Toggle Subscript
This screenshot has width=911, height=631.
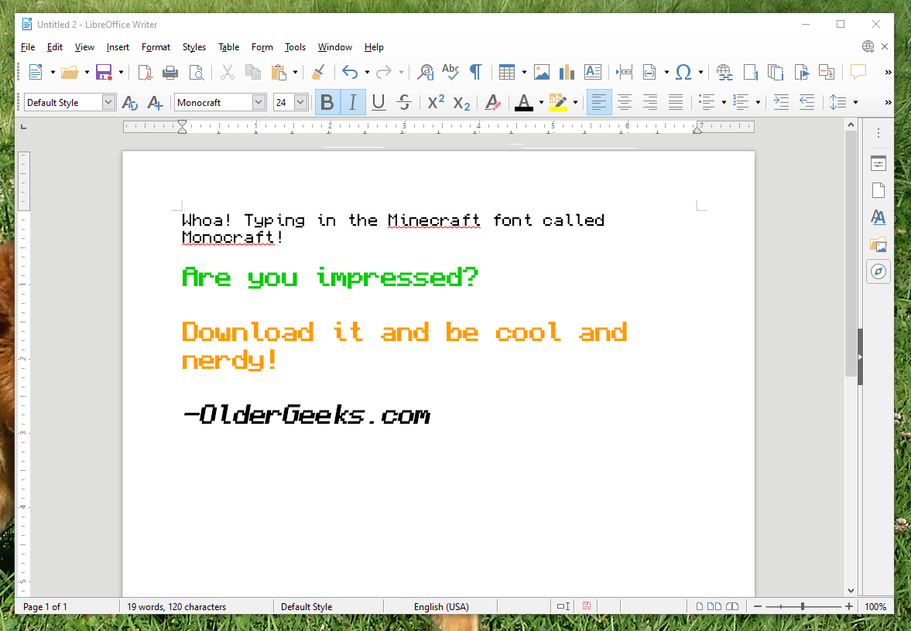point(461,104)
